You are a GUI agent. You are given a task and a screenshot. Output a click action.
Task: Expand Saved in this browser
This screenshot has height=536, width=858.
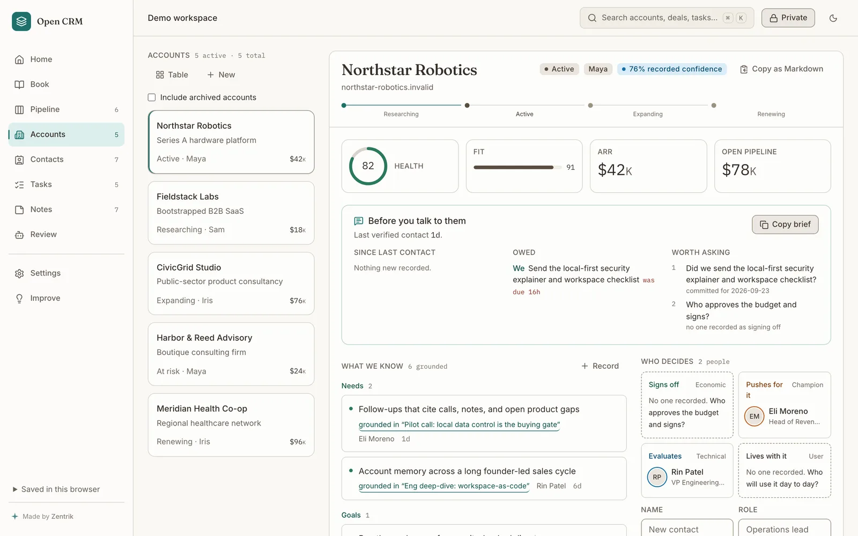click(56, 489)
